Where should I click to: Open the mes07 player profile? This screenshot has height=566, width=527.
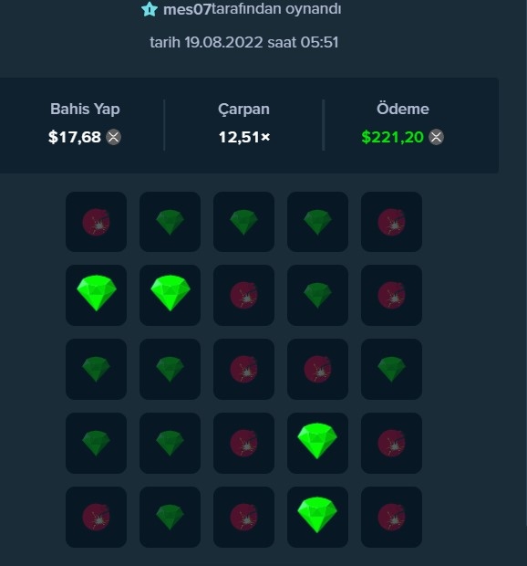pos(187,9)
